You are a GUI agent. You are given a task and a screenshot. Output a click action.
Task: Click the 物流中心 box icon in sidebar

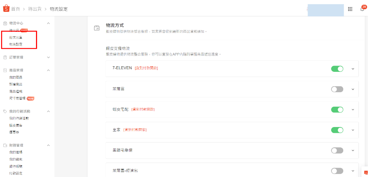click(5, 23)
